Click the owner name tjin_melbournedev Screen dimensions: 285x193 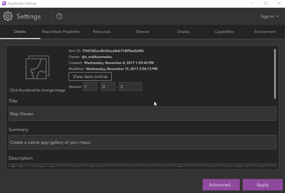click(97, 57)
